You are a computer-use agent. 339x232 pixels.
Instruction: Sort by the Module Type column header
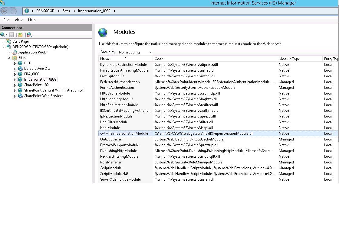pyautogui.click(x=300, y=59)
